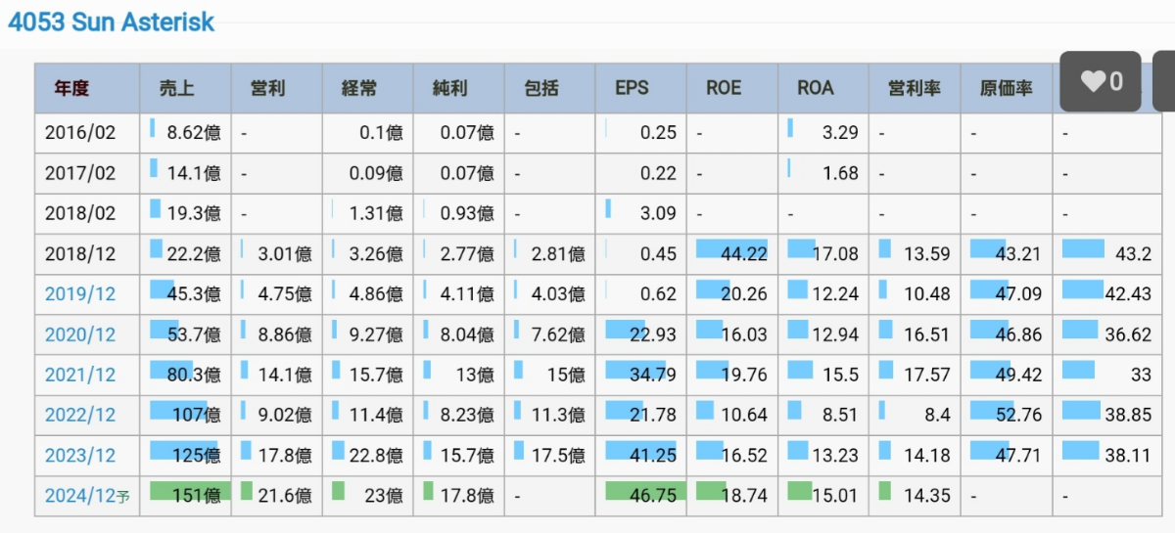Open the 2019/12 fiscal year link
This screenshot has width=1175, height=533.
pos(80,293)
